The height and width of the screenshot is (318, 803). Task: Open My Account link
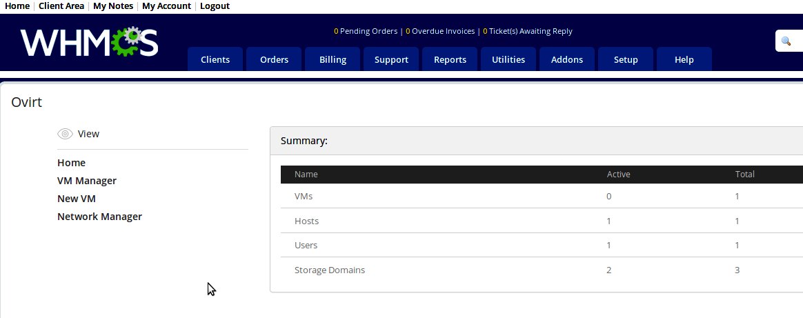pos(166,6)
